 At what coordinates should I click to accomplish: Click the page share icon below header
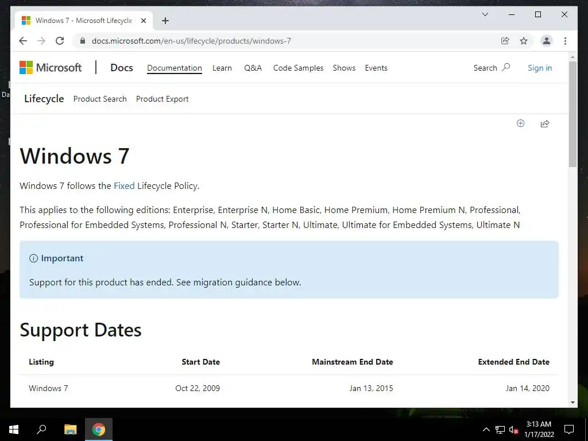[545, 123]
